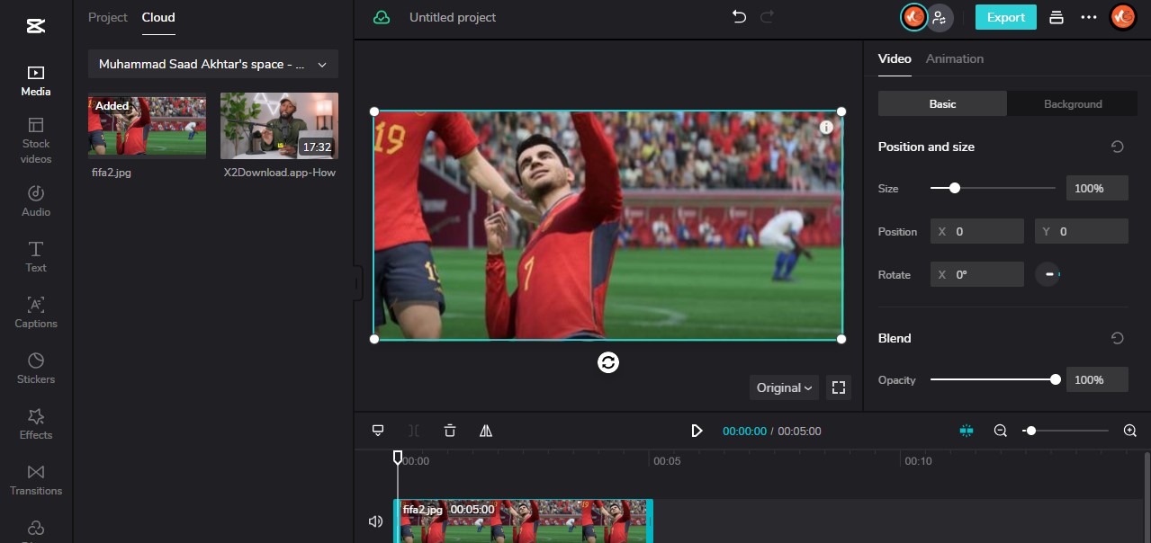Click the collaborator avatar with teal ring
This screenshot has width=1151, height=543.
(x=913, y=17)
